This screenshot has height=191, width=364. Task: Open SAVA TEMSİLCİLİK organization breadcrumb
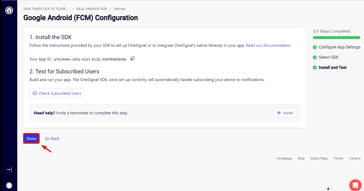(x=46, y=9)
